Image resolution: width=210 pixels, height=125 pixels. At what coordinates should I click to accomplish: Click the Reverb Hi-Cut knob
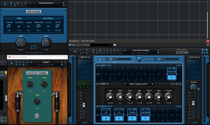tap(58, 26)
